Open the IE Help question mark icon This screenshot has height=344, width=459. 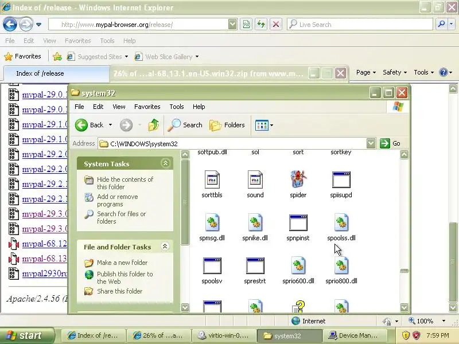click(x=444, y=72)
